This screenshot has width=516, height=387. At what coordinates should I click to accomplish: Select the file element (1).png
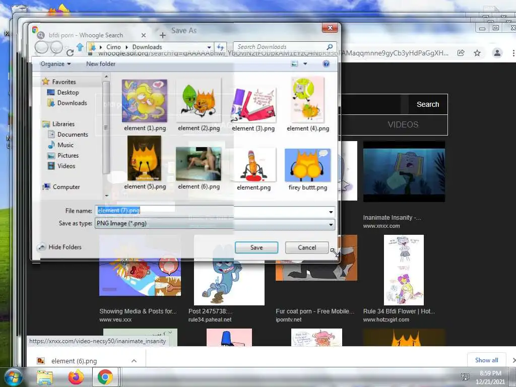(145, 105)
